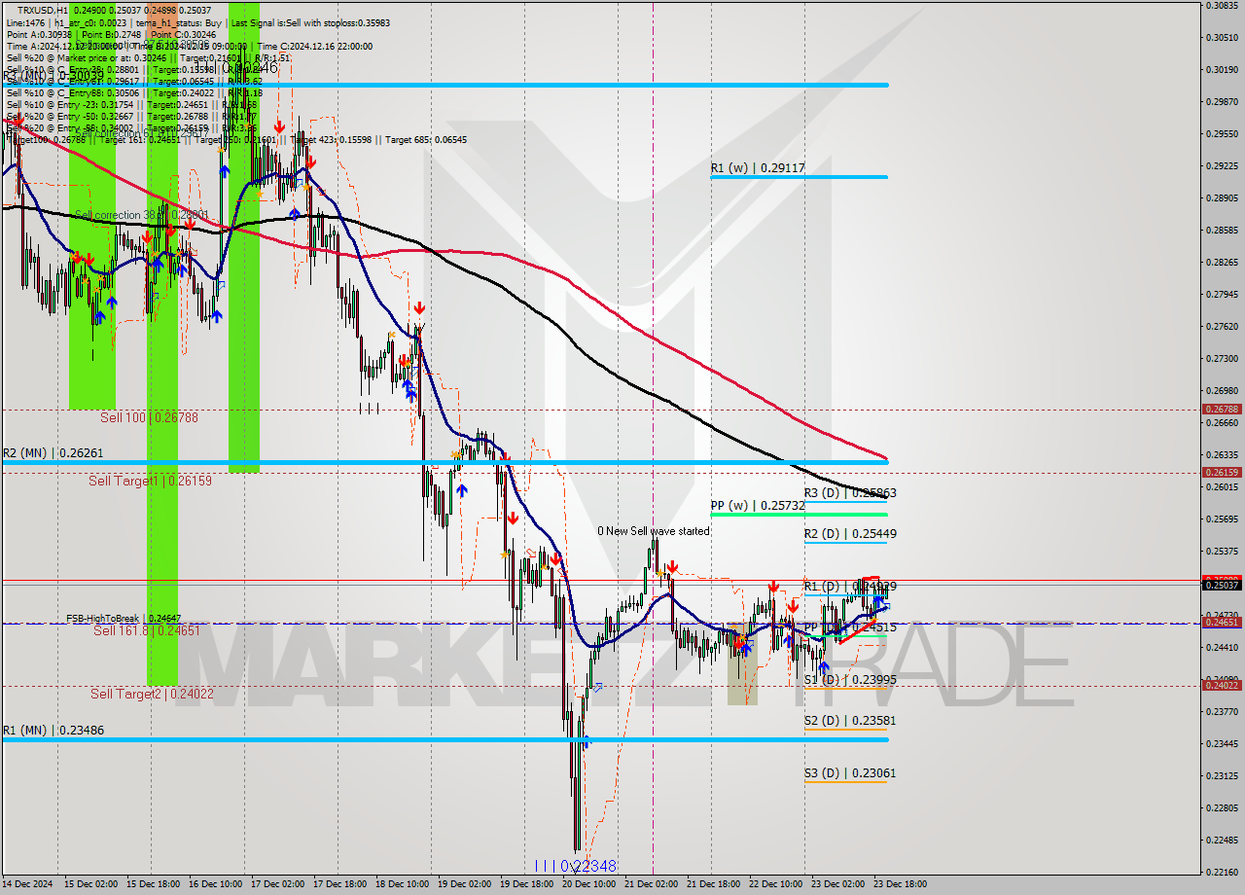Click the S2 (D) | 0.23581 label
Image resolution: width=1245 pixels, height=895 pixels.
click(850, 721)
